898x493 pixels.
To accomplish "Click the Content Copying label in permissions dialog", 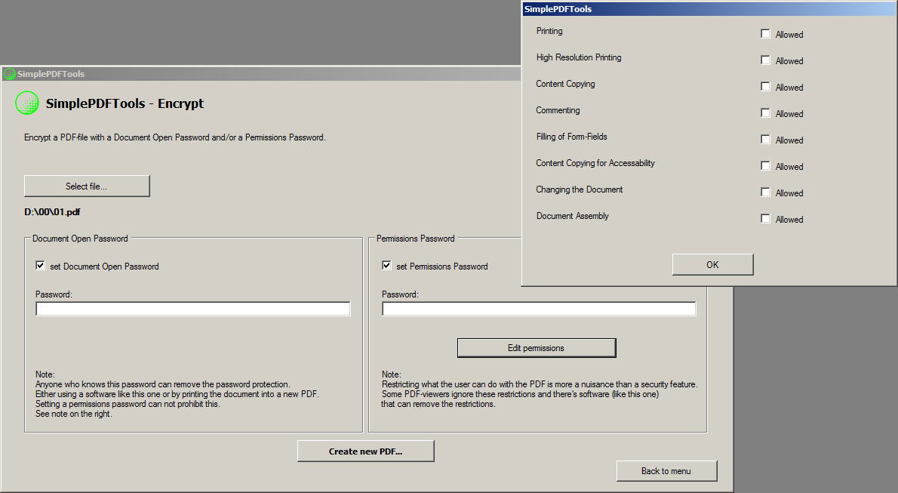I will tap(565, 84).
